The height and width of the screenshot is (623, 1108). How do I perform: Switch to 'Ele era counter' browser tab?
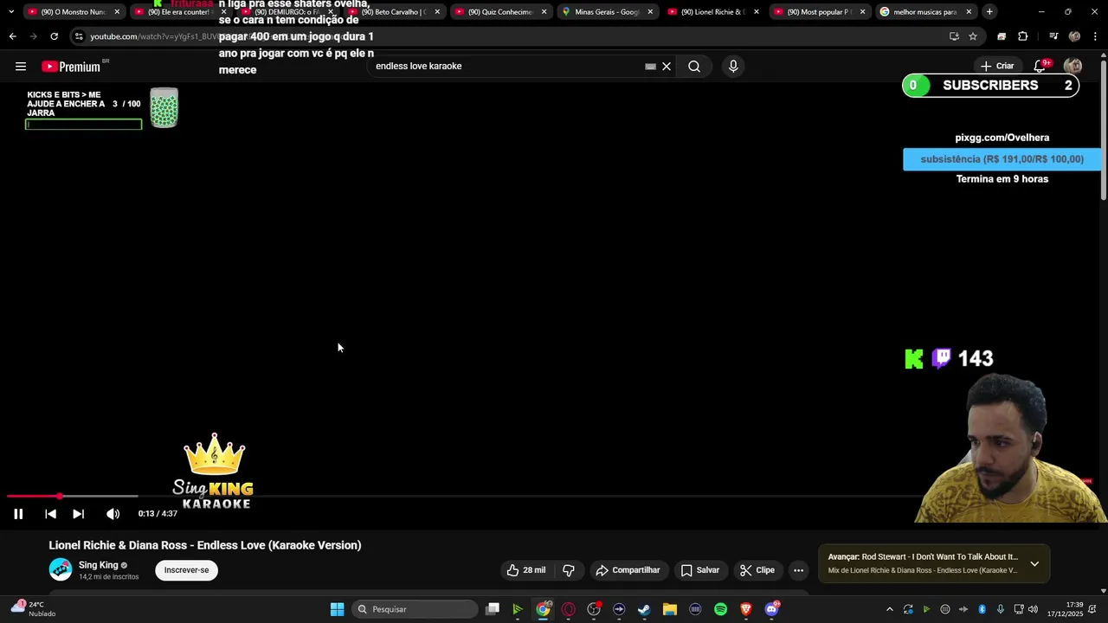point(180,12)
